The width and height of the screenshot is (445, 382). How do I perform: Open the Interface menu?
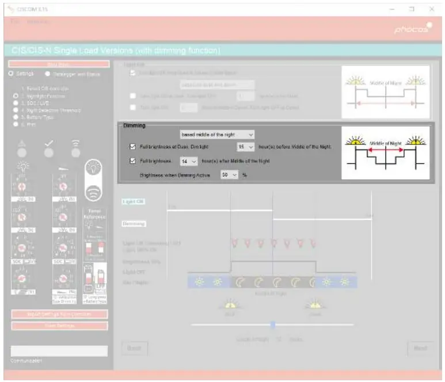coord(39,21)
